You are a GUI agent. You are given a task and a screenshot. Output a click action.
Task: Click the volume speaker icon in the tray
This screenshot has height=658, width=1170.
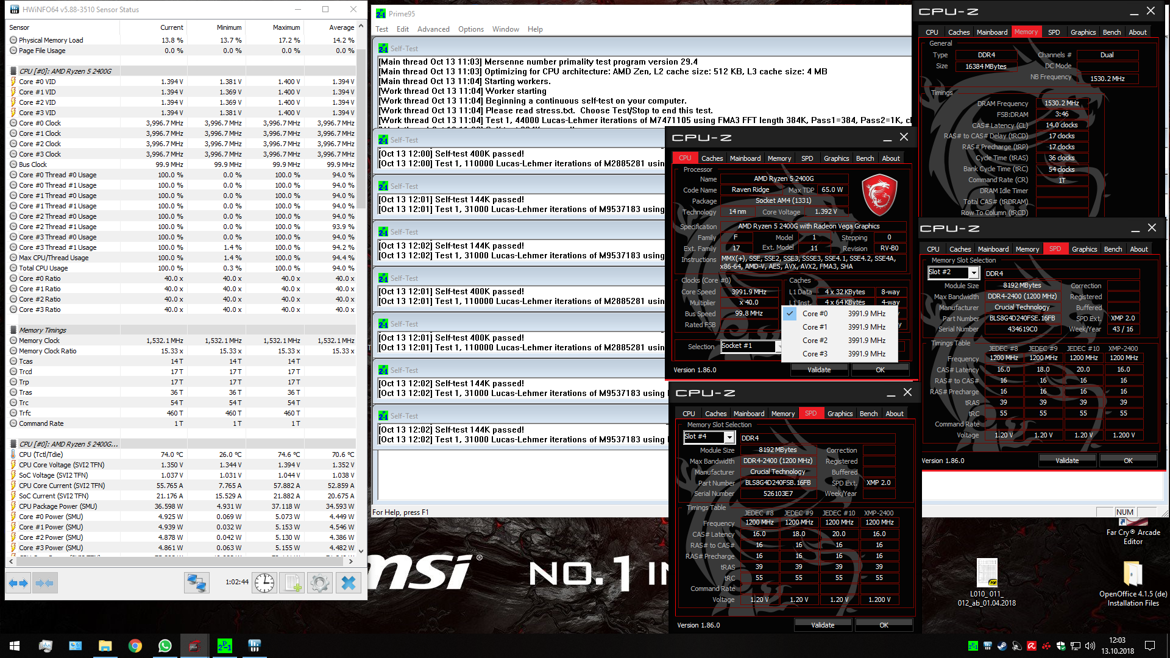[x=1090, y=645]
